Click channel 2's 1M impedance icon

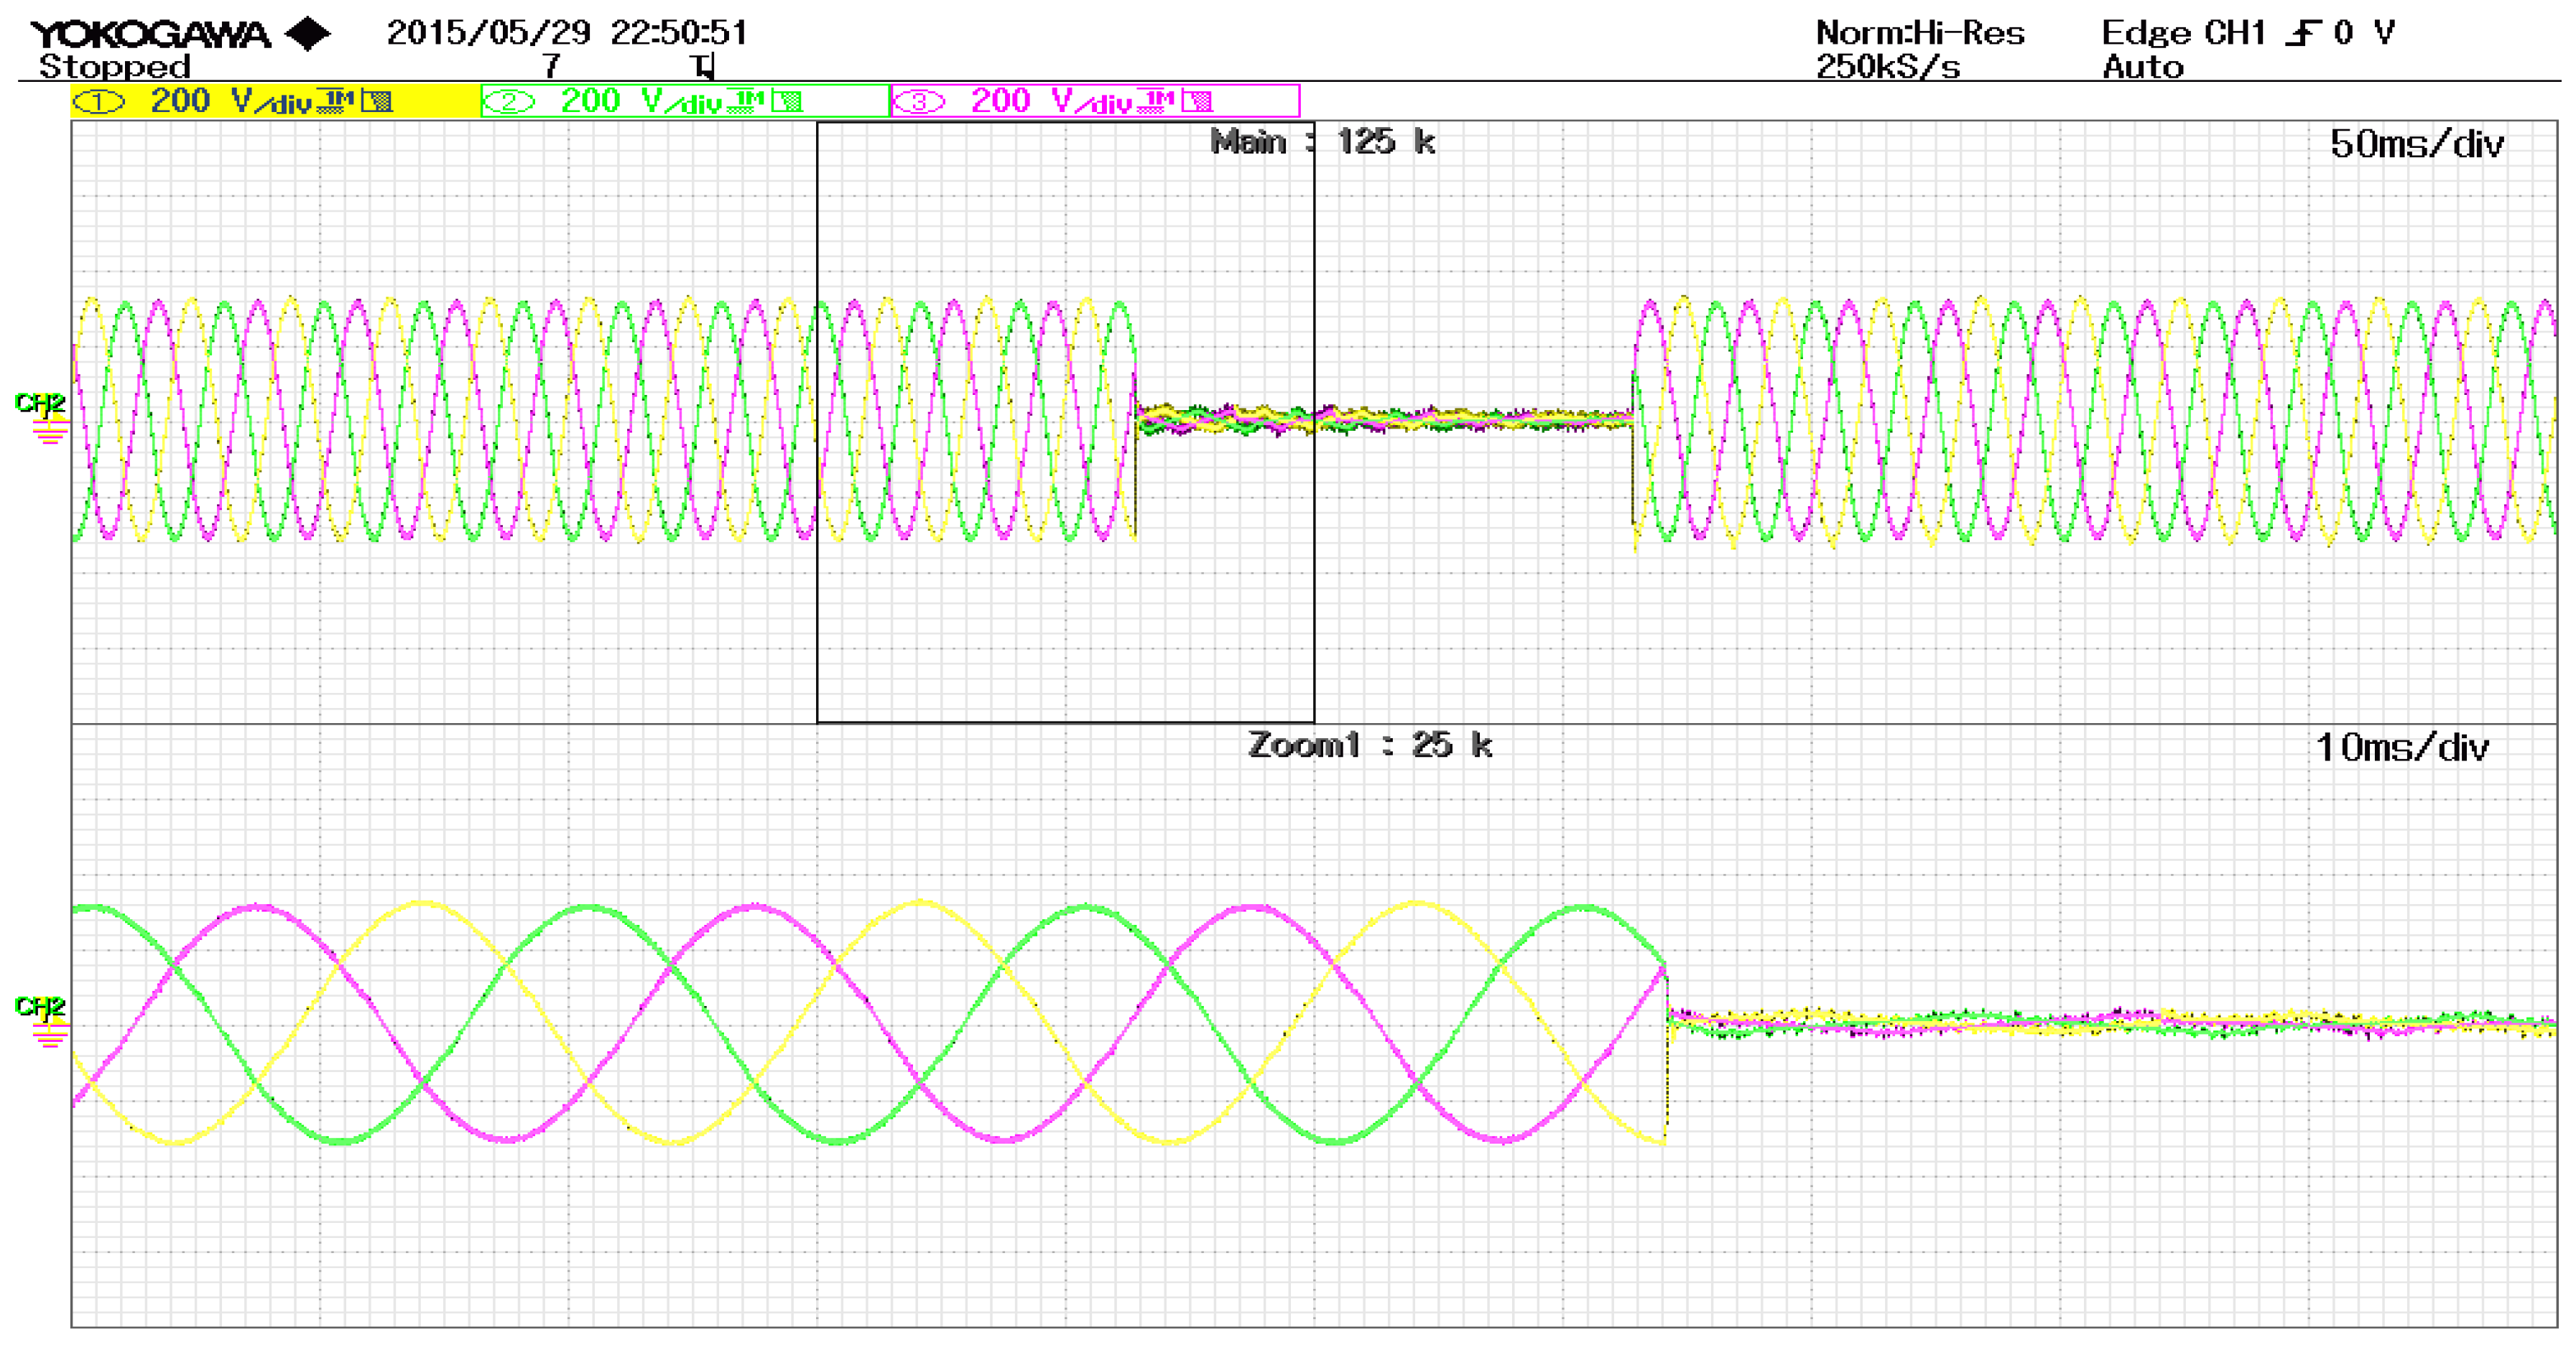(746, 101)
